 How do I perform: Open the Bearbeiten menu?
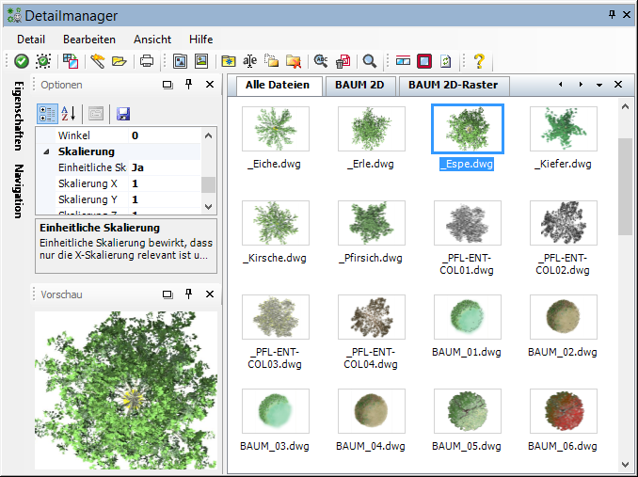click(88, 40)
